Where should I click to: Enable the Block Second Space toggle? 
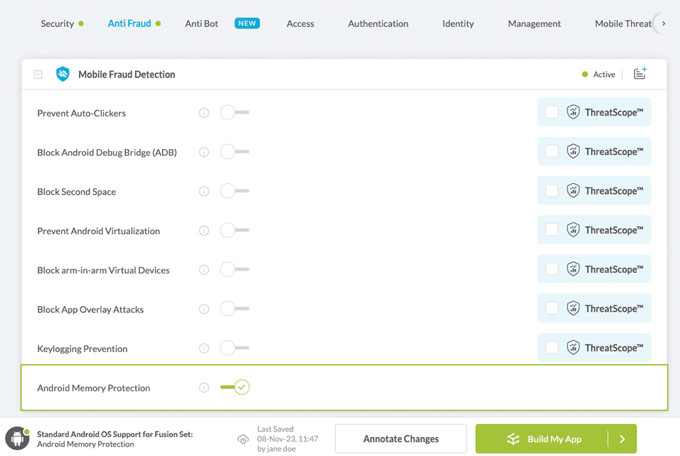(235, 191)
